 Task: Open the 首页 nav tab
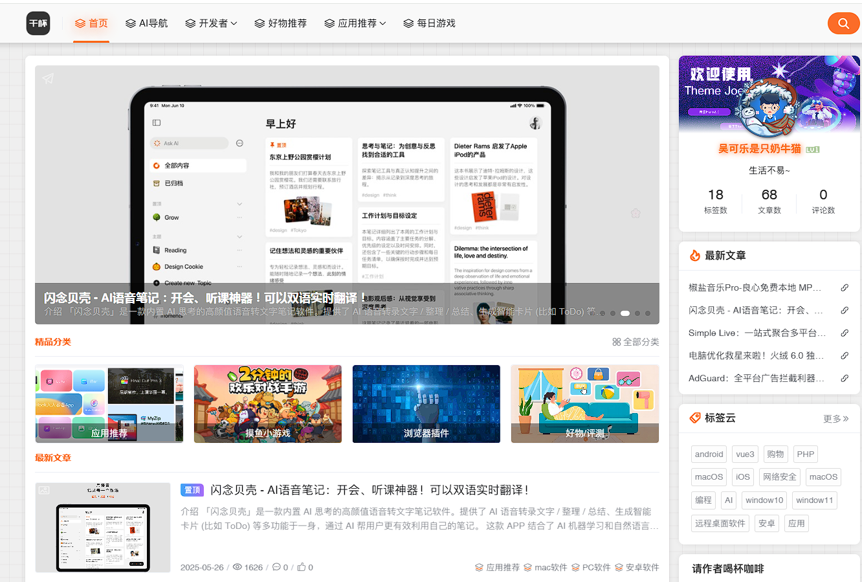(x=91, y=23)
